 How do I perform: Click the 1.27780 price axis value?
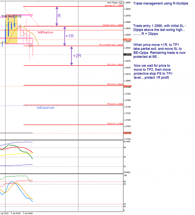click(x=127, y=107)
